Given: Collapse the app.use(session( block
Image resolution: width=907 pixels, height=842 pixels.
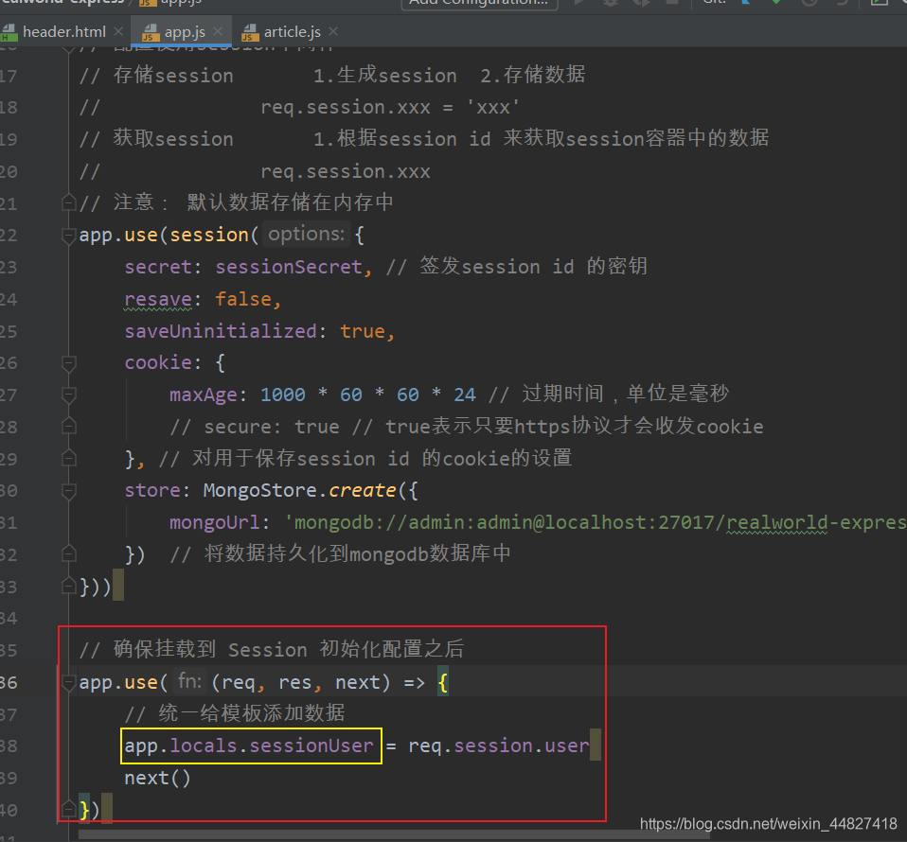Looking at the screenshot, I should point(69,236).
